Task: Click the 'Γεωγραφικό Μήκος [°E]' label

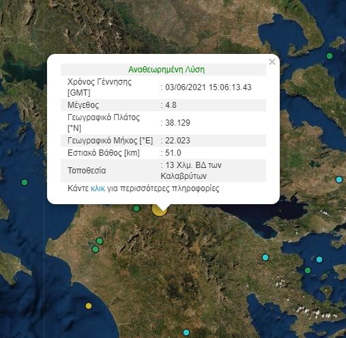Action: [110, 141]
